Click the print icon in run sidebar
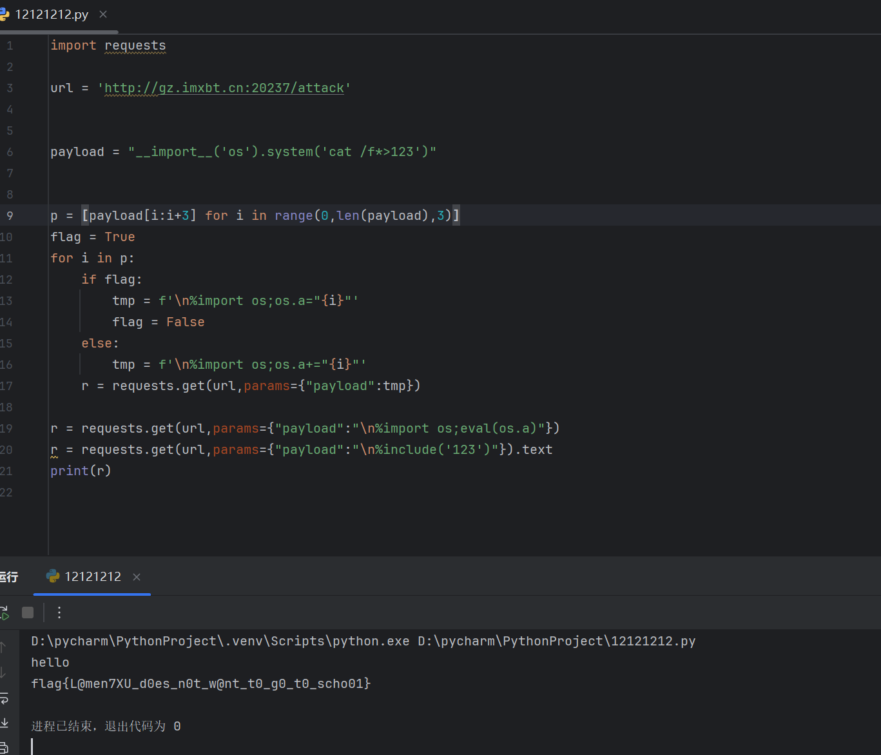 click(4, 748)
